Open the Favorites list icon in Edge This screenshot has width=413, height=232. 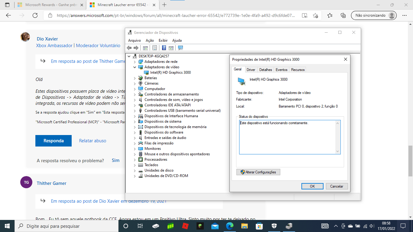(330, 15)
